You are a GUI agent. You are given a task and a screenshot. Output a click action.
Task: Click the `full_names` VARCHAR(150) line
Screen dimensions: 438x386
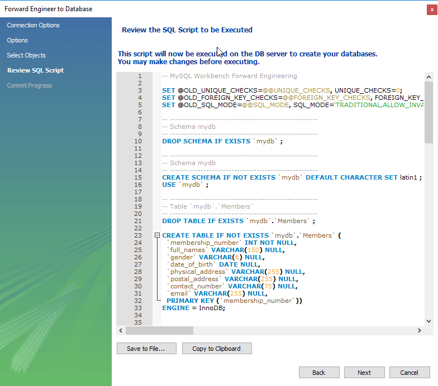(x=226, y=250)
